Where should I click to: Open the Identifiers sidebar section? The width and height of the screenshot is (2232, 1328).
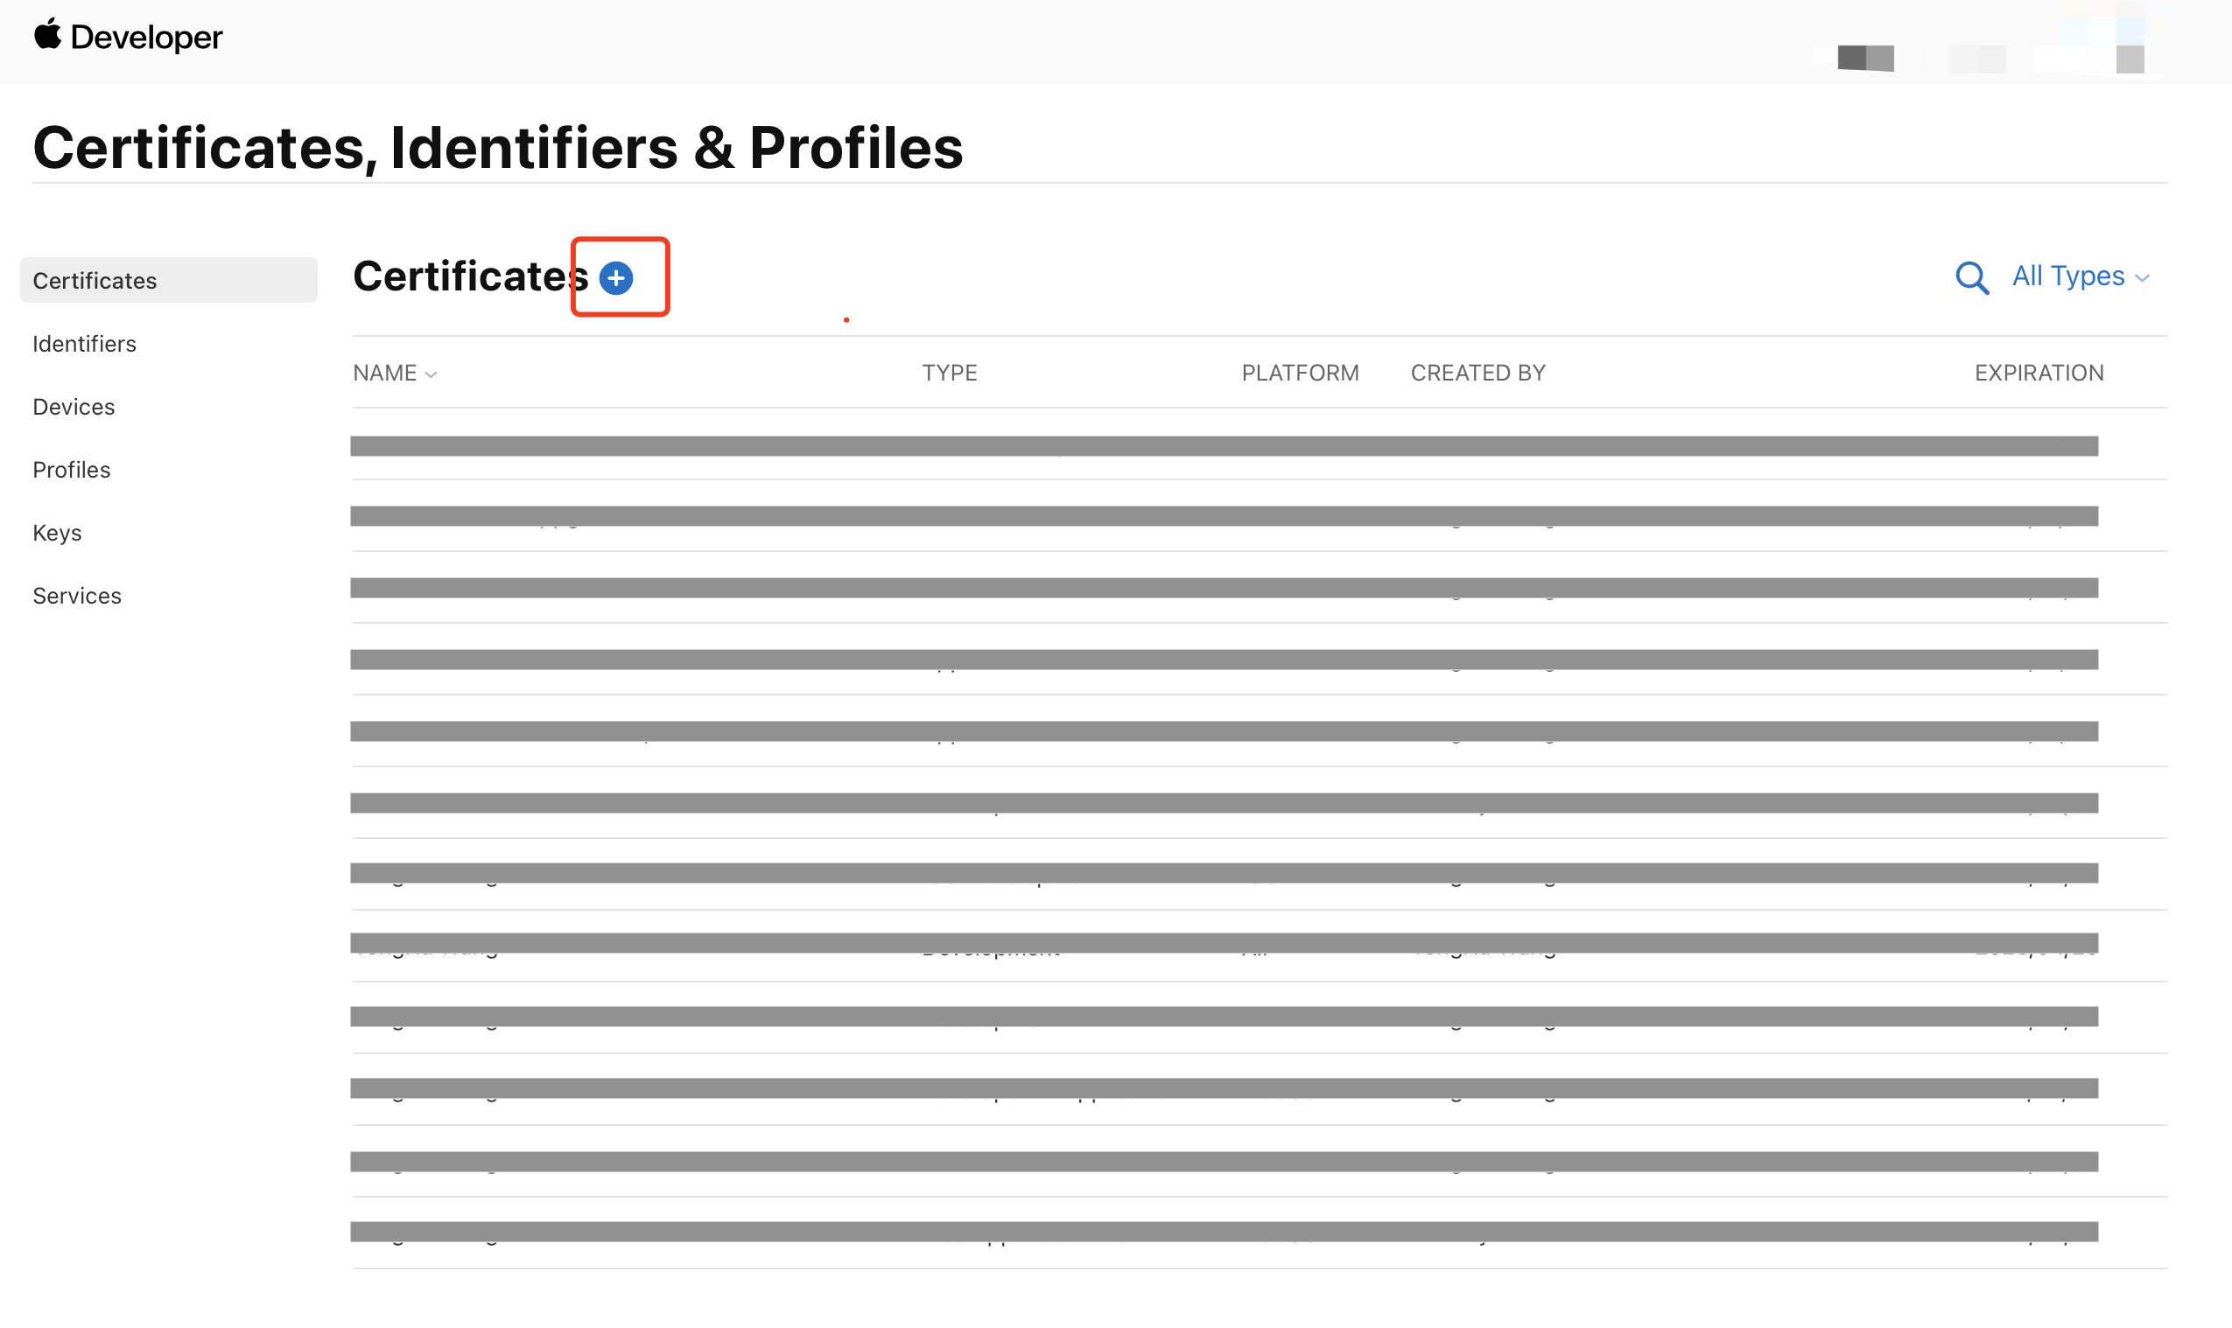click(x=84, y=344)
